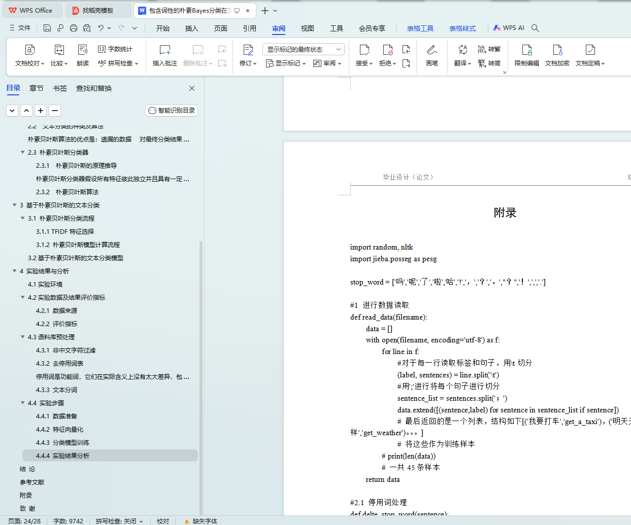Open 拼写检查 dropdown

click(x=118, y=63)
